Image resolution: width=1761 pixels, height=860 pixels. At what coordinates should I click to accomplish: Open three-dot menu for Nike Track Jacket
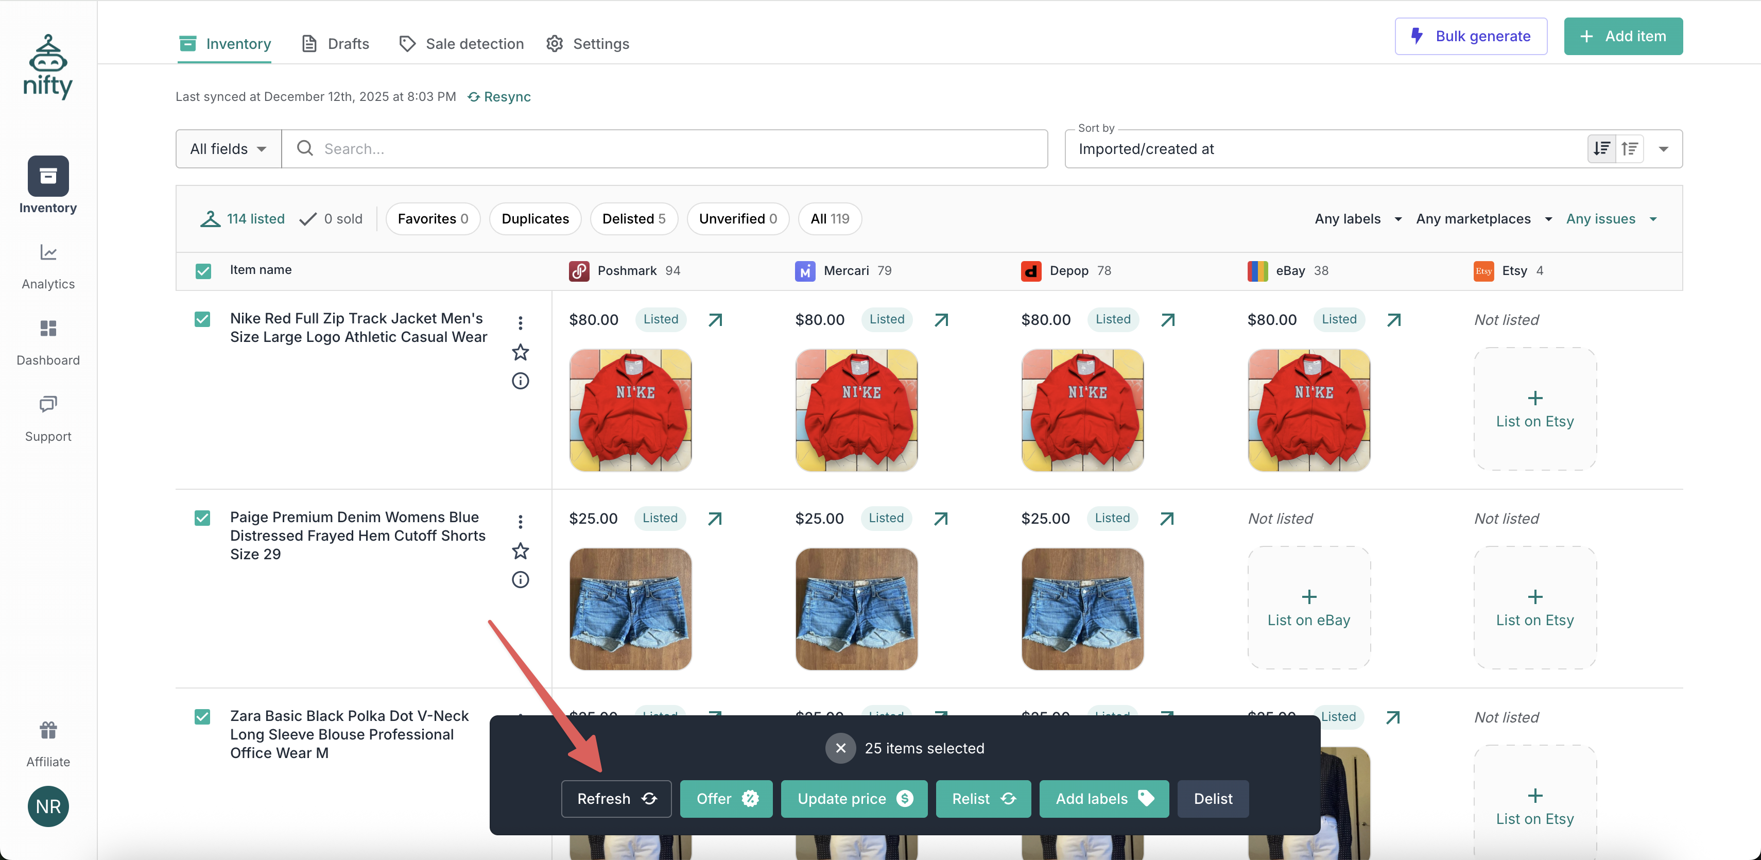click(520, 323)
